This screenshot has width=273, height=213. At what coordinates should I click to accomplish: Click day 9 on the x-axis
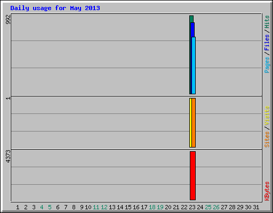82,207
